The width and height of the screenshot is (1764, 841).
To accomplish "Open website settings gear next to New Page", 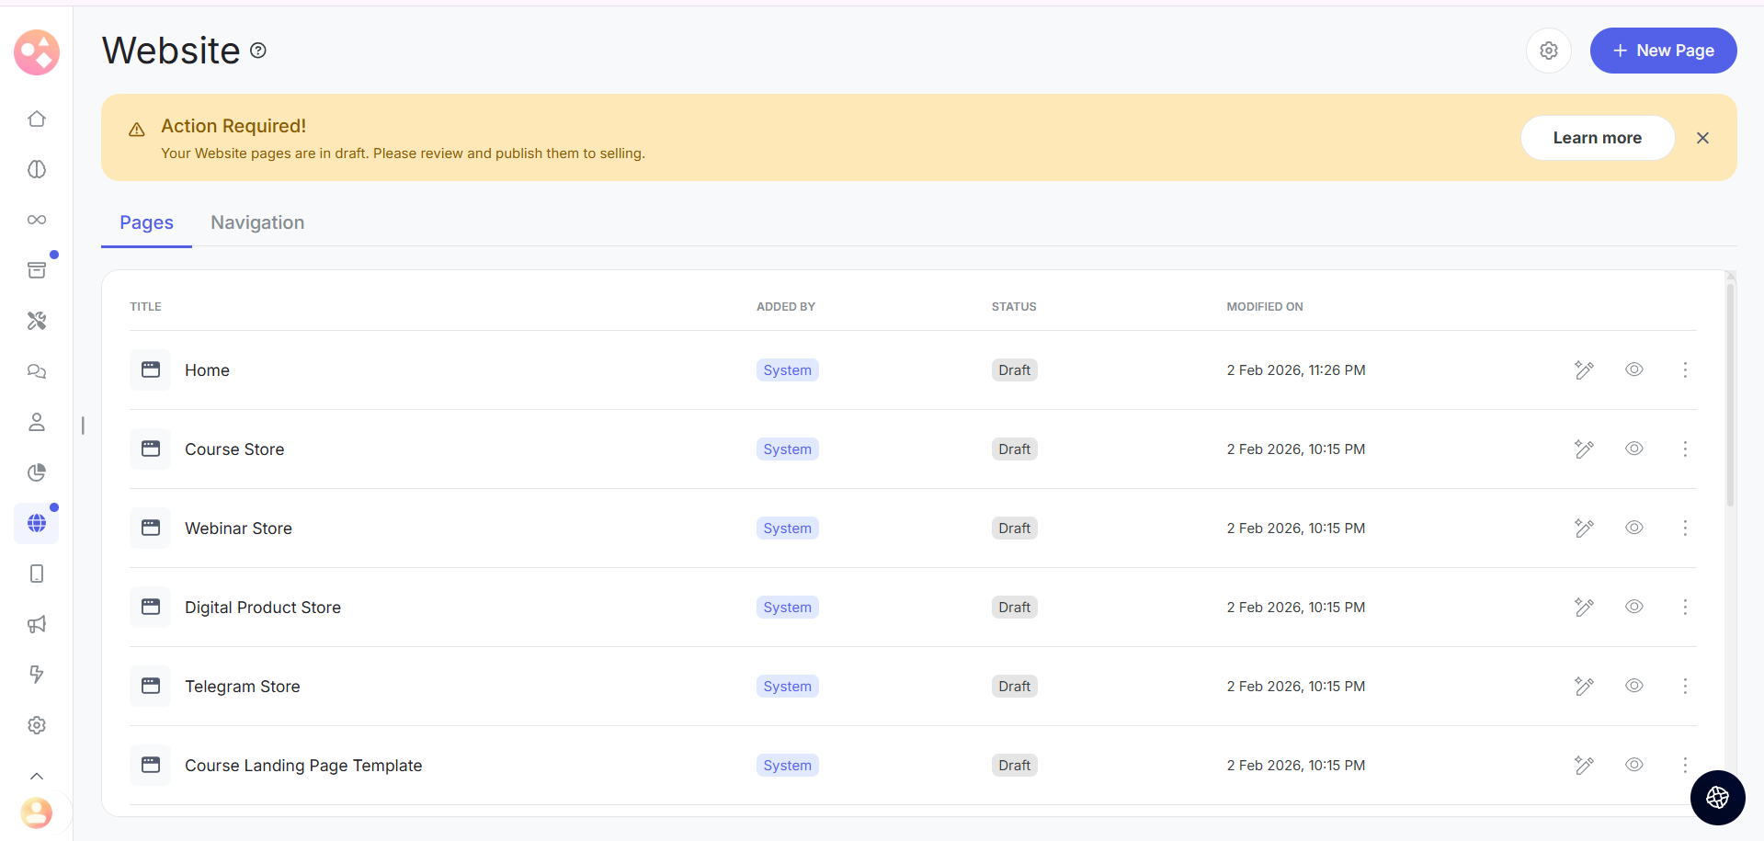I will [x=1548, y=51].
